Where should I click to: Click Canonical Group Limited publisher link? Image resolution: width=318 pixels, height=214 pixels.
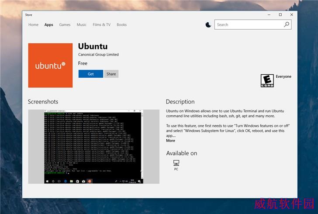point(98,55)
